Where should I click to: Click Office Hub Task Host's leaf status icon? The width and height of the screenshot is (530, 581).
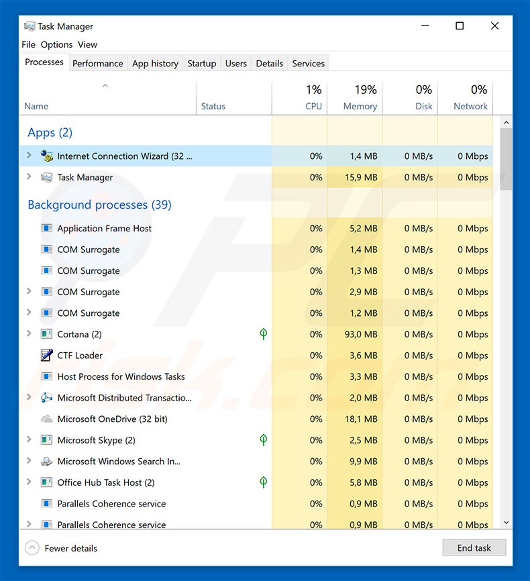[x=264, y=482]
